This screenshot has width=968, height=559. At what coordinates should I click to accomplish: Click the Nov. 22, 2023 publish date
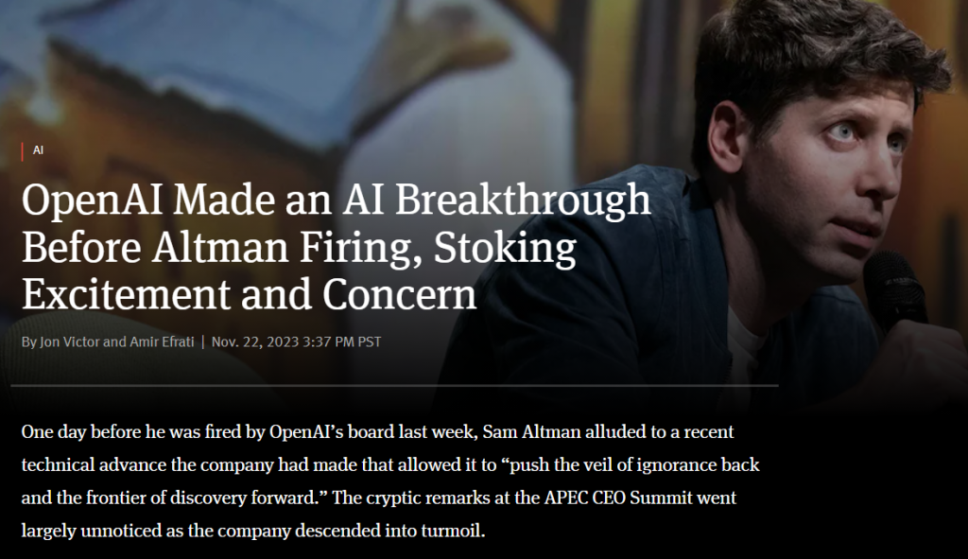pyautogui.click(x=255, y=341)
